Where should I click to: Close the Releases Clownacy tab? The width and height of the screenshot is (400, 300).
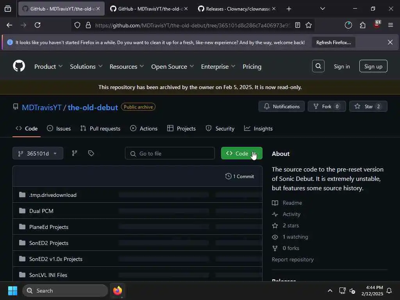pyautogui.click(x=274, y=9)
